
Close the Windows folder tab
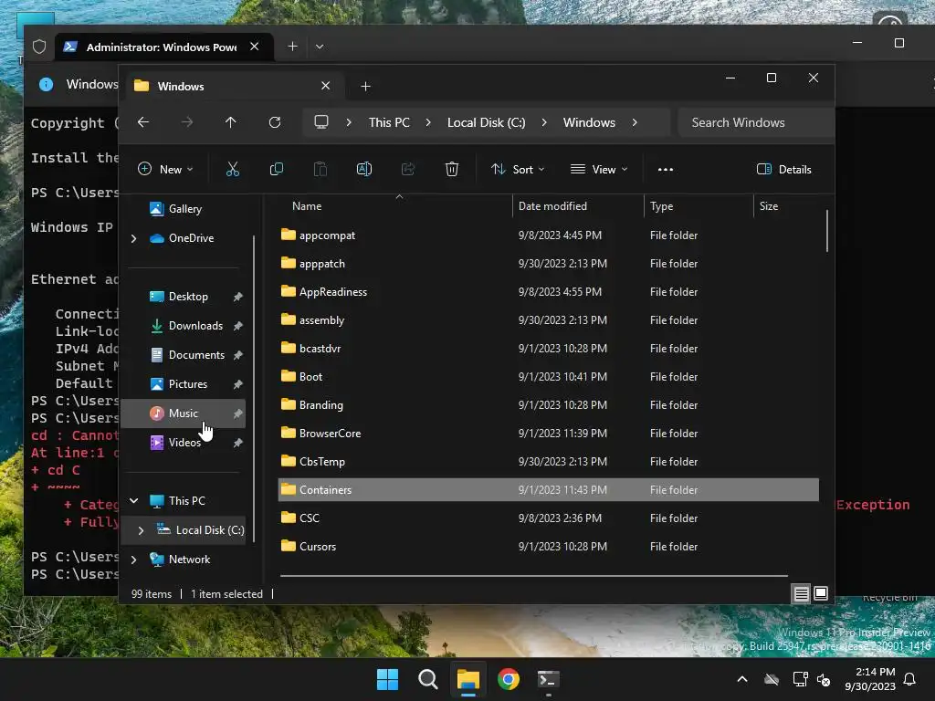click(x=326, y=86)
